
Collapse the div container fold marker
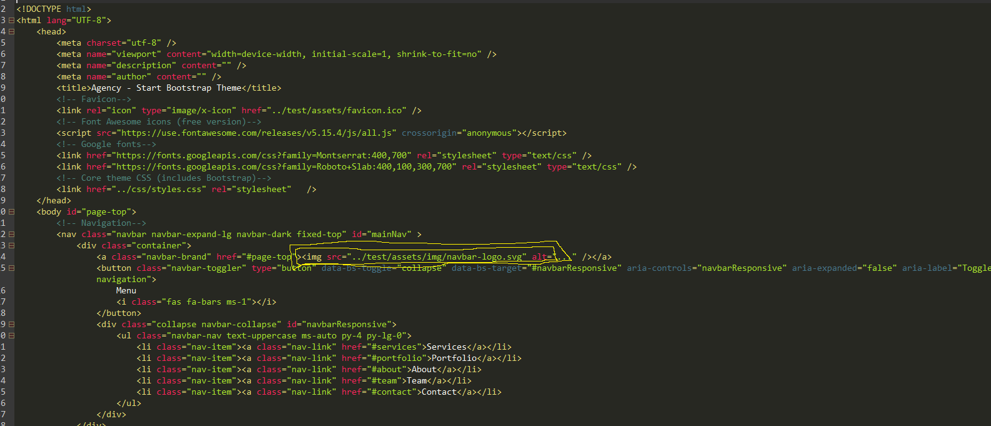pyautogui.click(x=11, y=246)
